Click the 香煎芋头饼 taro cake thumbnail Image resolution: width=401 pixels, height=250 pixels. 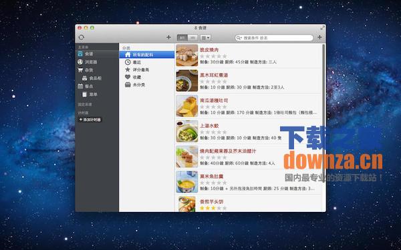pos(187,204)
